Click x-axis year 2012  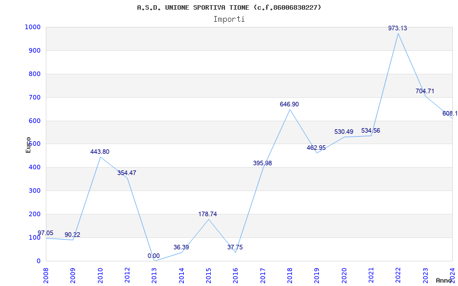[x=127, y=276]
